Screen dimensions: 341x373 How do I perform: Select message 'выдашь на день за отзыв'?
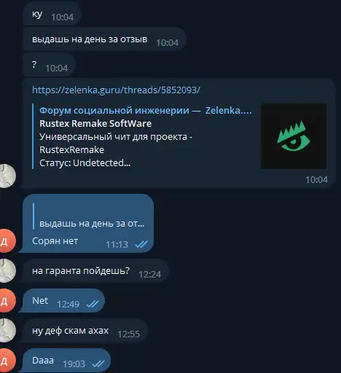coord(104,39)
